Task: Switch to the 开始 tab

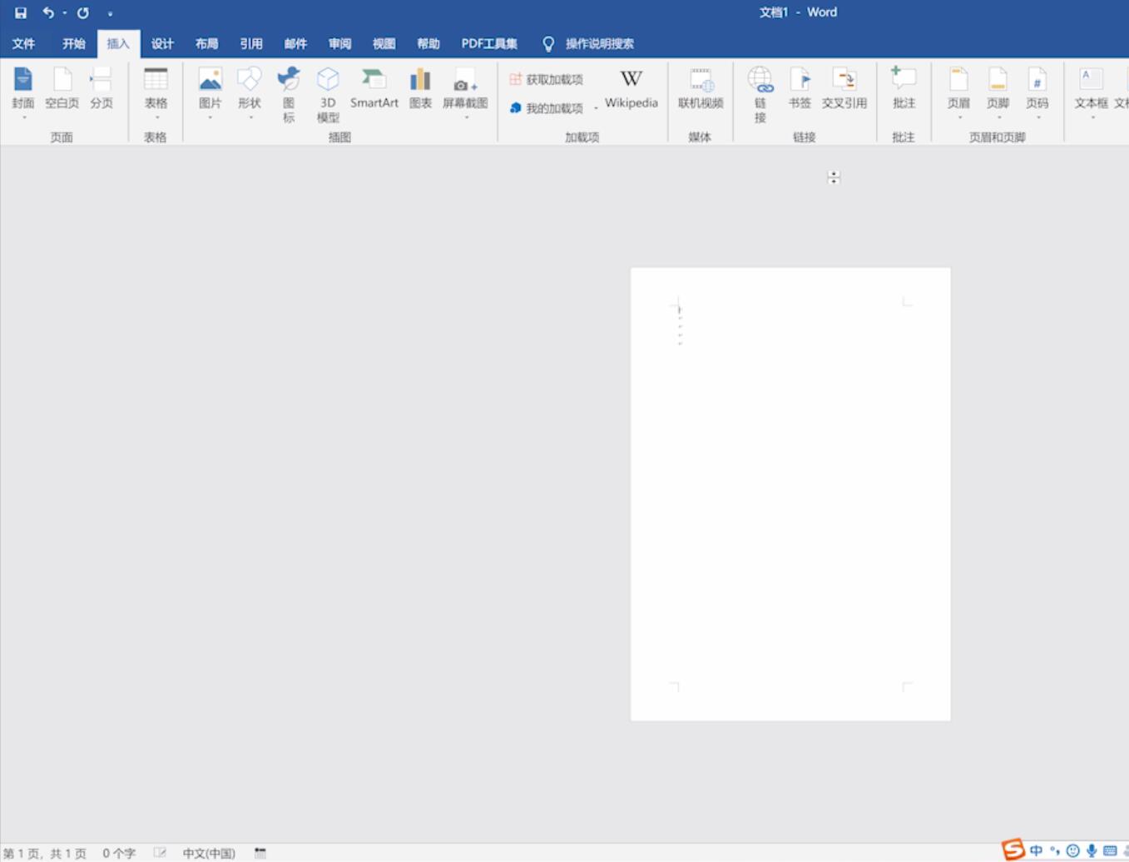Action: 74,43
